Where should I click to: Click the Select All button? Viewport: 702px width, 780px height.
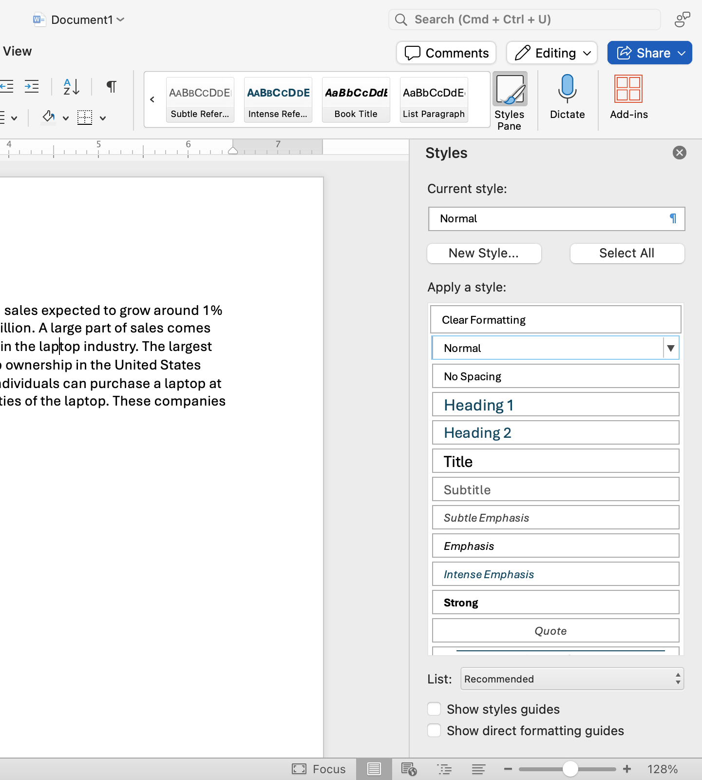(x=627, y=253)
